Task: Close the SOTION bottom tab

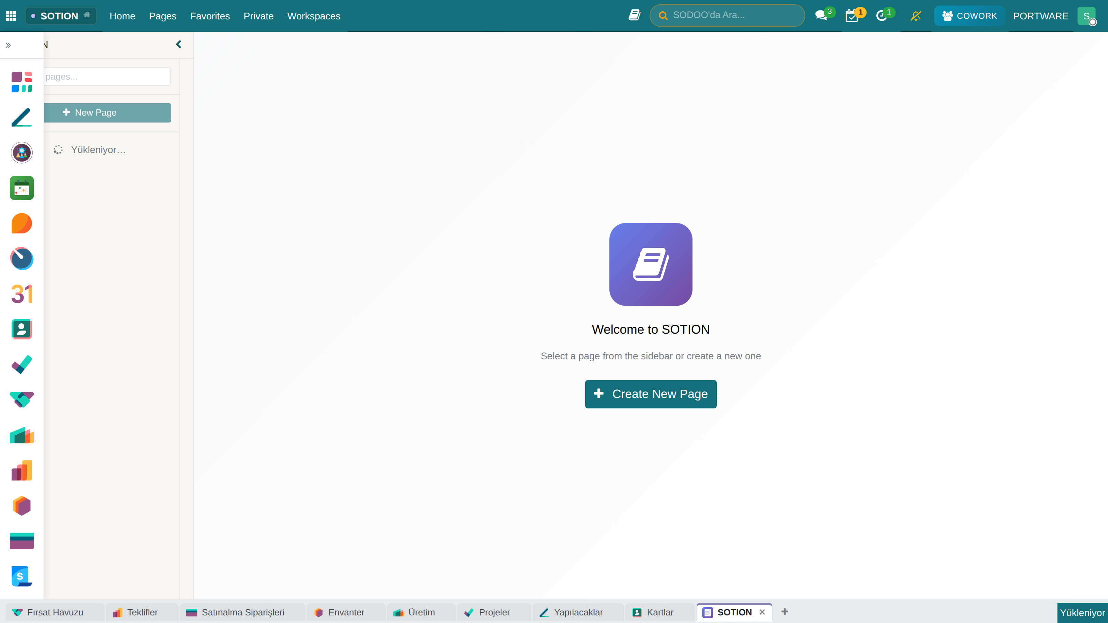Action: coord(762,612)
